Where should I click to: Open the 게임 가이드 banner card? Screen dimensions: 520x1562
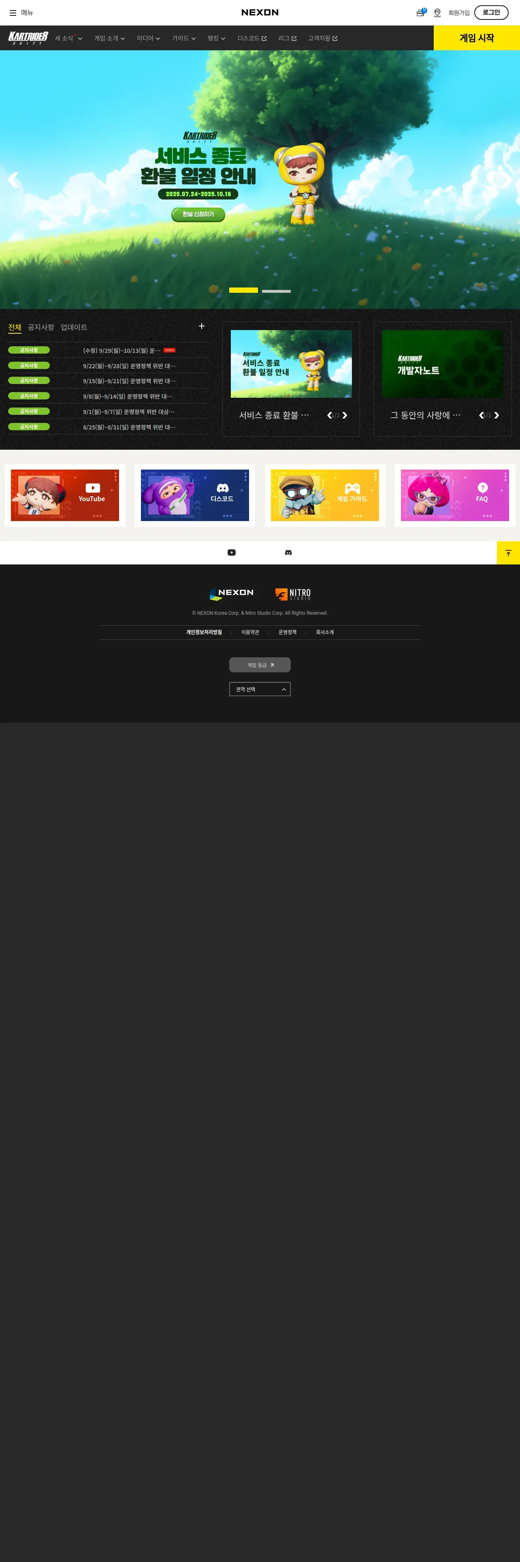(x=325, y=496)
